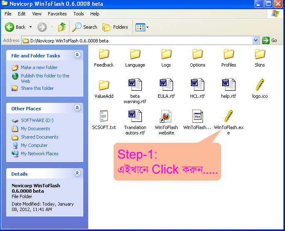Open the Search toolbar button
The height and width of the screenshot is (231, 285).
[84, 27]
